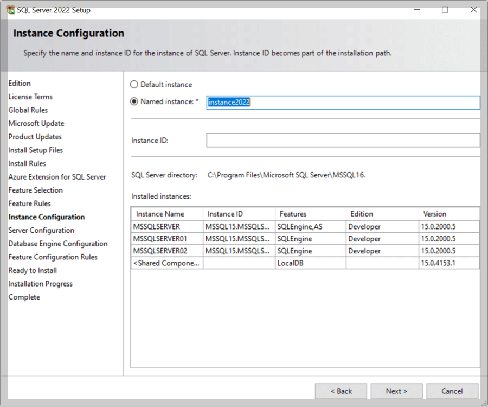Click the Instance ID input field
This screenshot has width=488, height=407.
[x=343, y=141]
